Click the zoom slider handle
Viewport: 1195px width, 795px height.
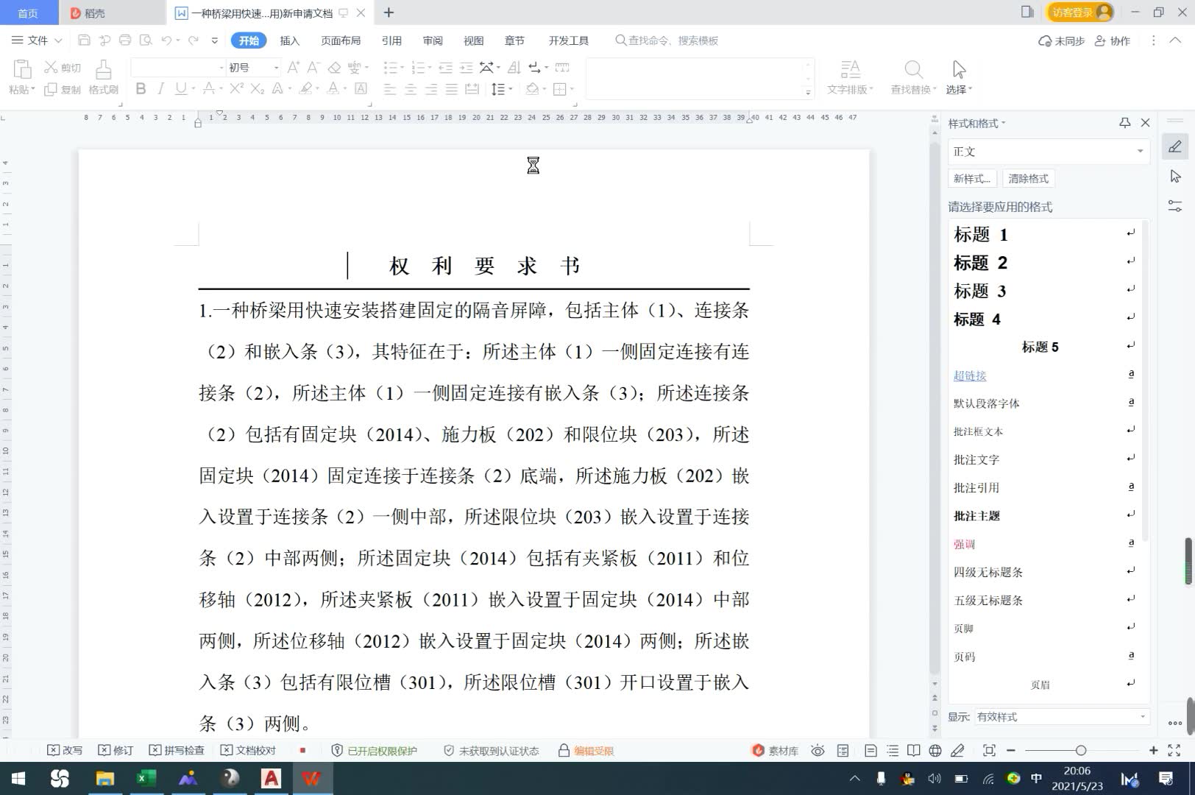pos(1080,750)
